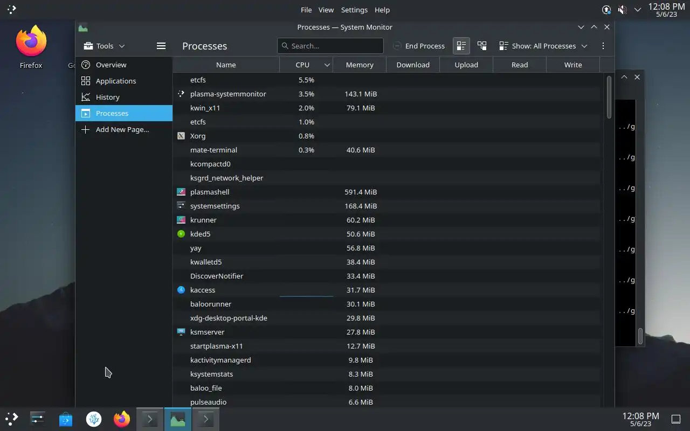This screenshot has width=690, height=431.
Task: Click the System Monitor taskbar entry
Action: [178, 419]
